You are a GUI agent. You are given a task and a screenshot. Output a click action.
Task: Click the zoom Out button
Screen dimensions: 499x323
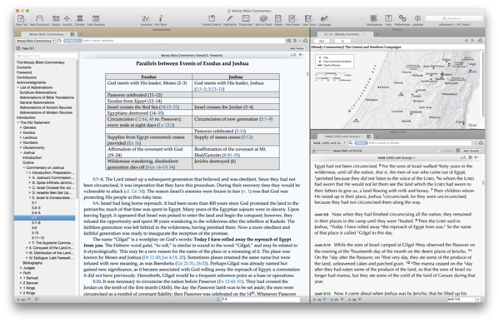[x=322, y=41]
